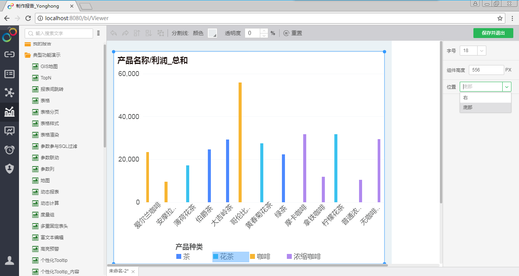519x276 pixels.
Task: Open the bar chart report module icon
Action: [9, 112]
